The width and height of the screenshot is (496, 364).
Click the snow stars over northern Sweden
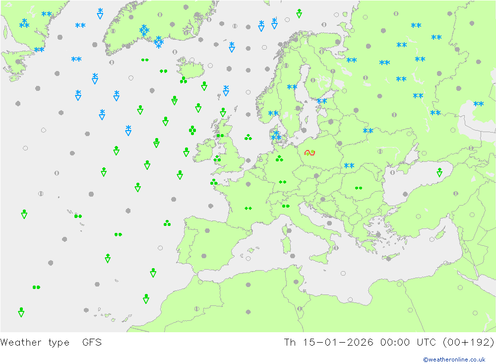click(x=292, y=87)
